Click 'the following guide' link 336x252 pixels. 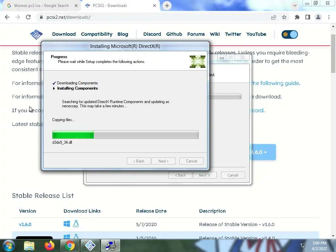pos(276,83)
